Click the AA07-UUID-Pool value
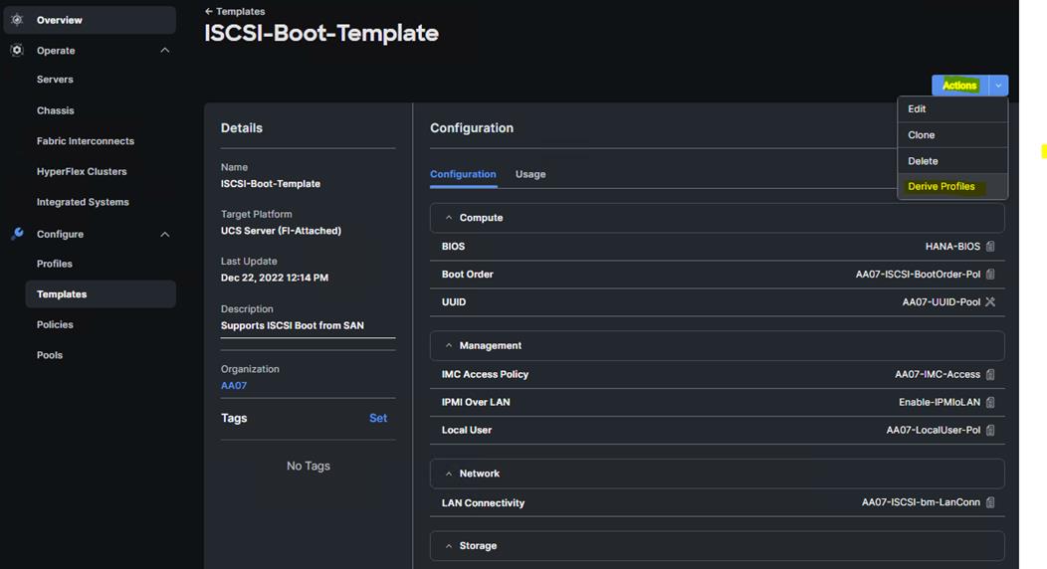The height and width of the screenshot is (569, 1047). pyautogui.click(x=941, y=302)
